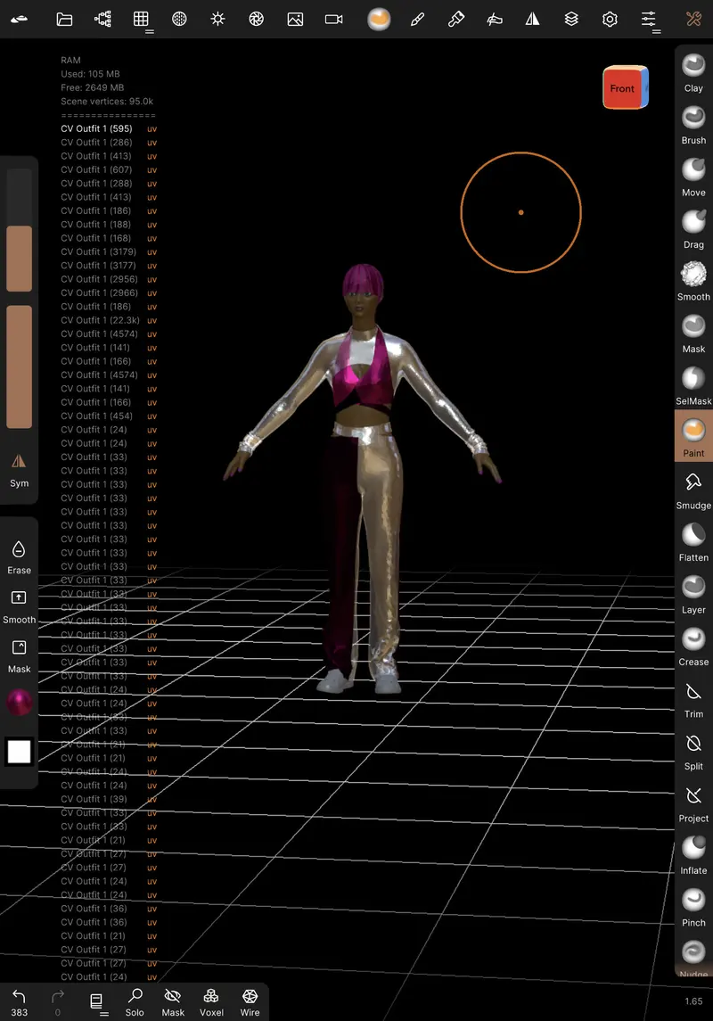This screenshot has height=1021, width=713.
Task: Select the Trim tool
Action: click(693, 698)
